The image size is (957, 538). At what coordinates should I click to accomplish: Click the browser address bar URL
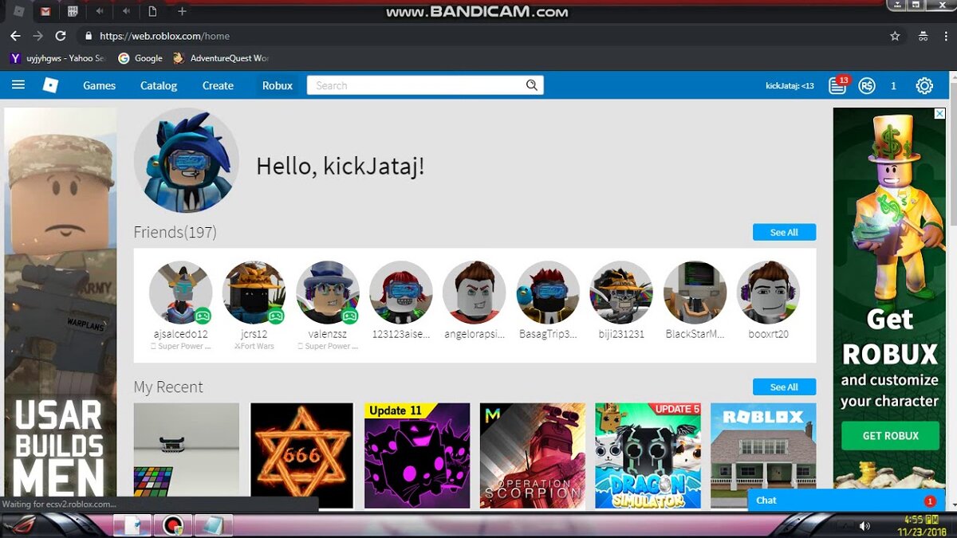165,36
